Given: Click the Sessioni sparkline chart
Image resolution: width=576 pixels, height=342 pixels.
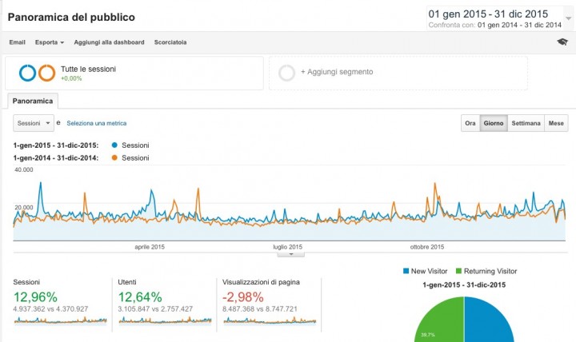Looking at the screenshot, I should pyautogui.click(x=60, y=320).
